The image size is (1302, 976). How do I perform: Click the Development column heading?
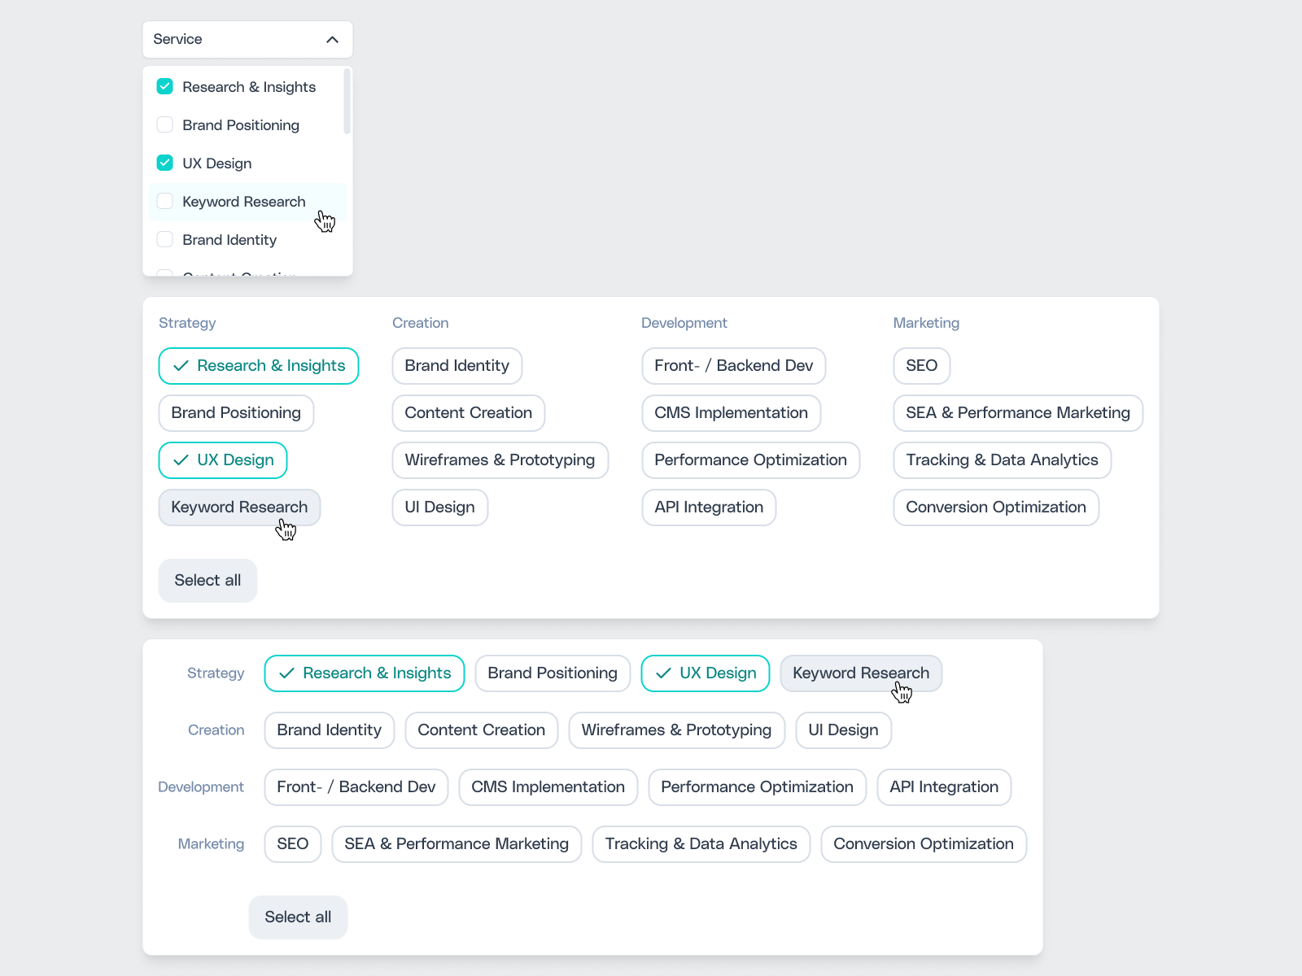(684, 323)
